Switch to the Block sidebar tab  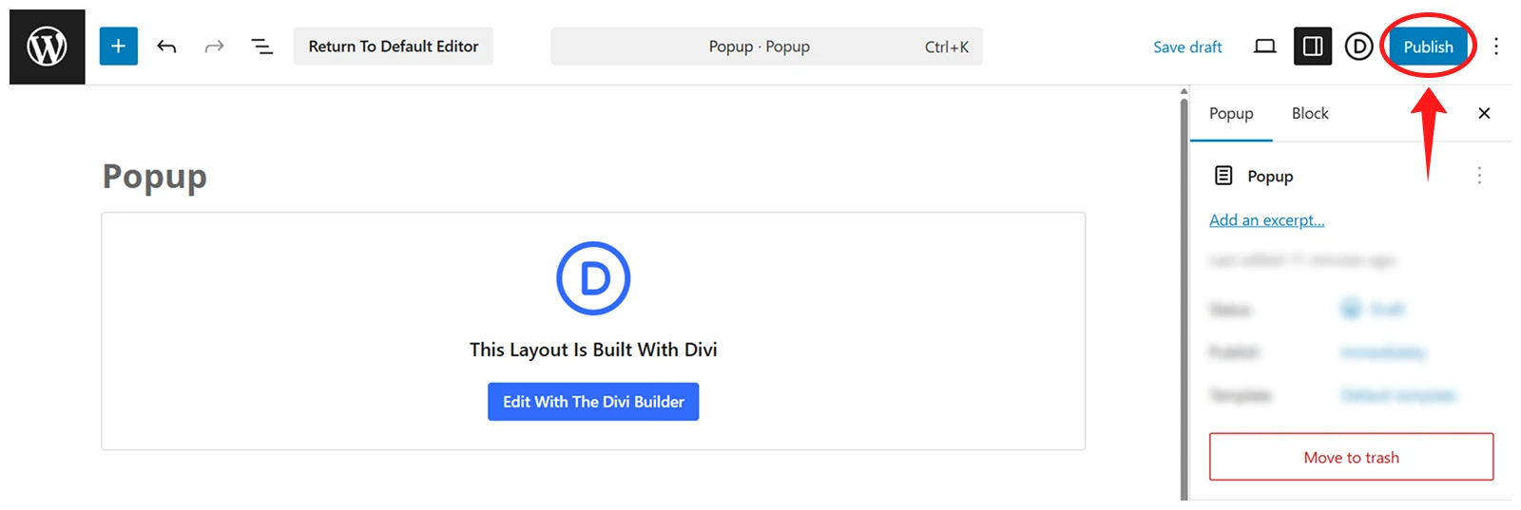pos(1309,114)
